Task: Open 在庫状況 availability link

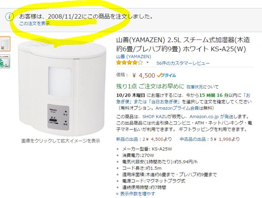Action: pyautogui.click(x=194, y=87)
